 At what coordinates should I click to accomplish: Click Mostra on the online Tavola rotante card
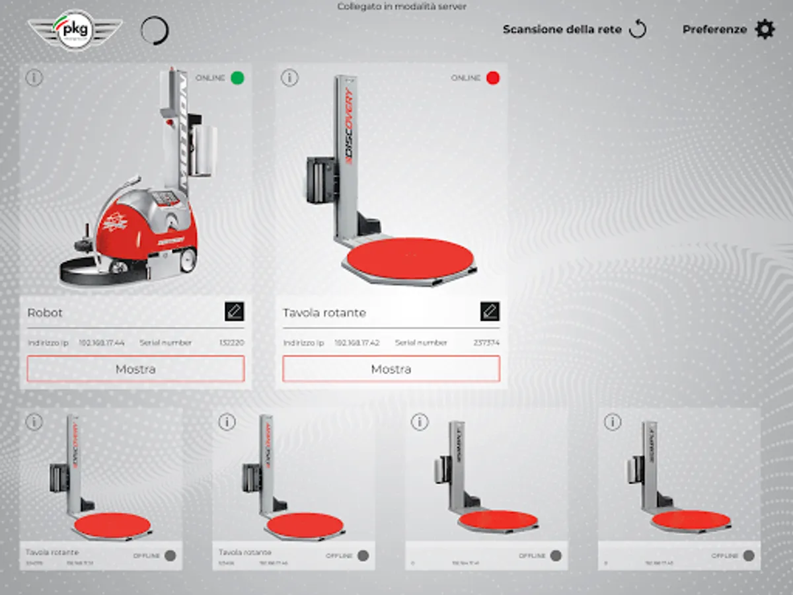391,369
